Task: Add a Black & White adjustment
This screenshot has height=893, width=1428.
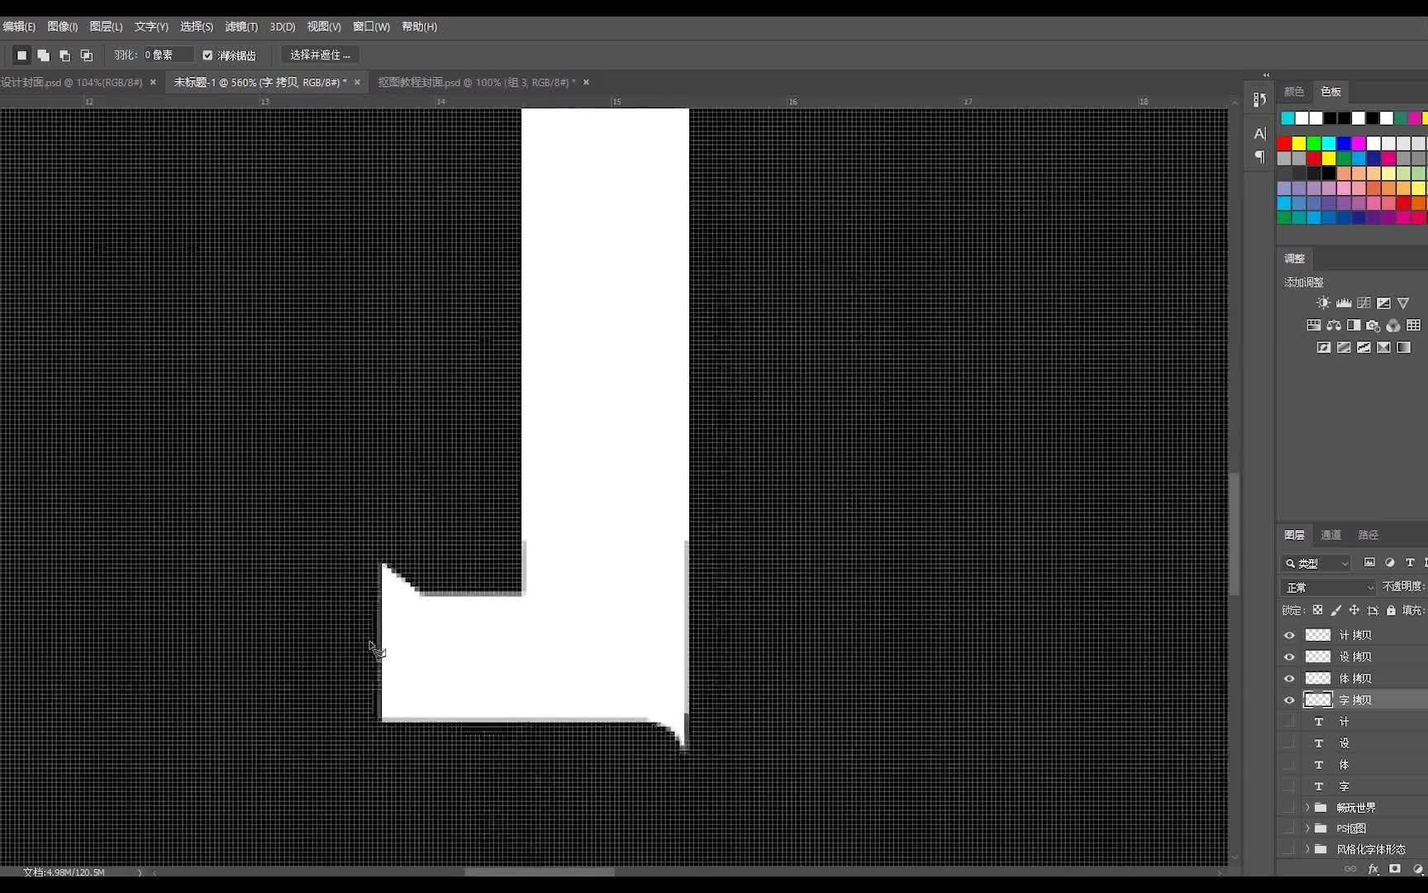Action: click(1354, 325)
